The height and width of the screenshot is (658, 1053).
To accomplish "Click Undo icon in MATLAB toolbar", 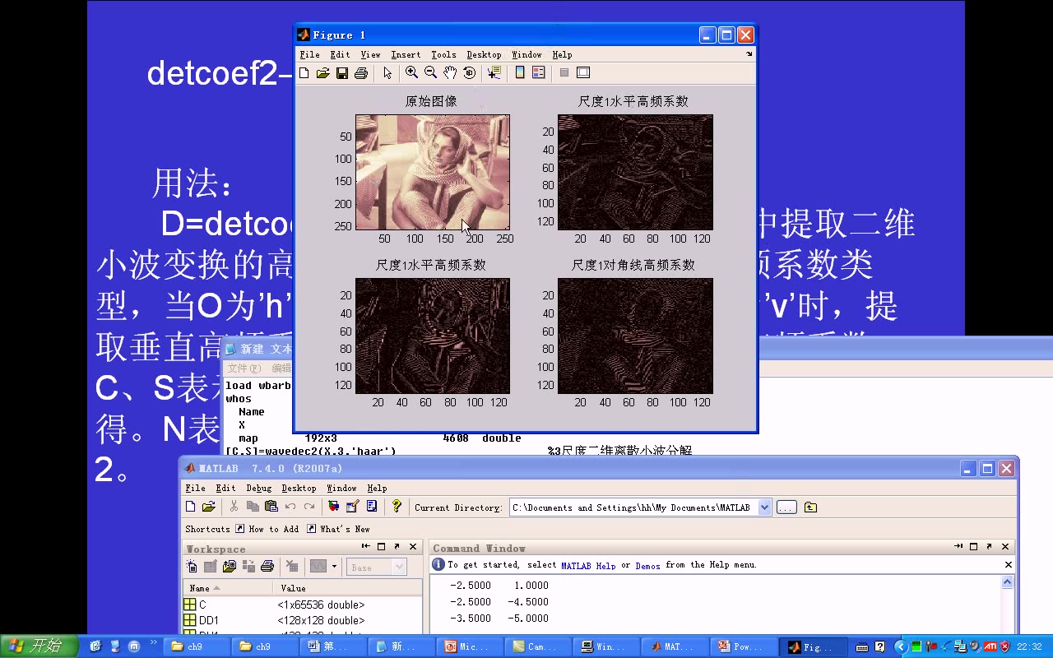I will 290,507.
